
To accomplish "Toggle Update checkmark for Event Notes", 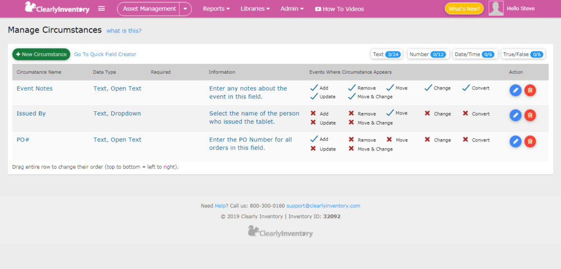I will click(314, 96).
